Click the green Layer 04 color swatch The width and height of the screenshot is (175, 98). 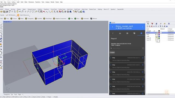pos(159,38)
